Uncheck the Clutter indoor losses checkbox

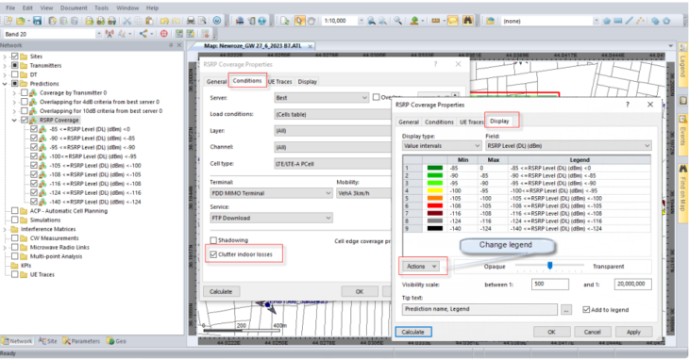click(x=213, y=254)
